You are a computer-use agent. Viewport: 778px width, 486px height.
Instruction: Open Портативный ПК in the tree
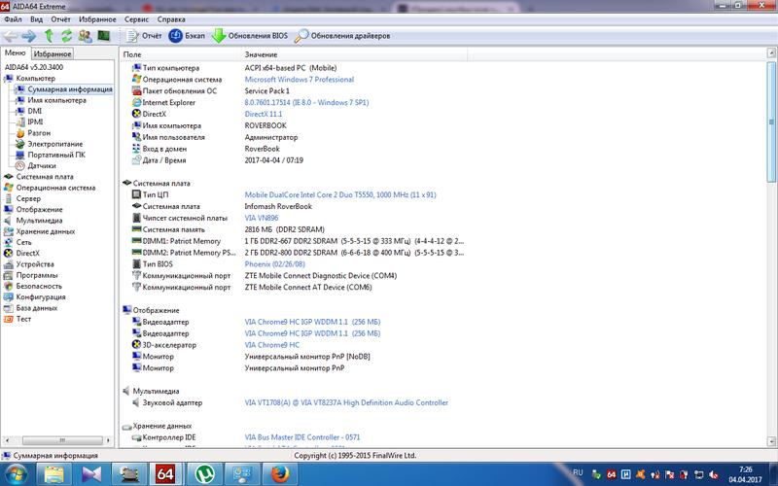[56, 155]
